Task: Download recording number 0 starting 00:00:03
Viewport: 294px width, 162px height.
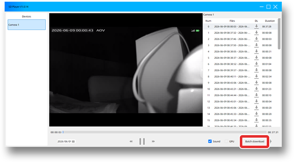Action: [x=256, y=26]
